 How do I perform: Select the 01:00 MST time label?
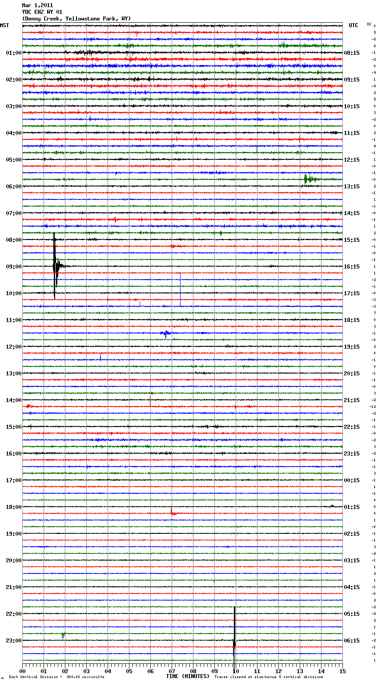tap(14, 53)
